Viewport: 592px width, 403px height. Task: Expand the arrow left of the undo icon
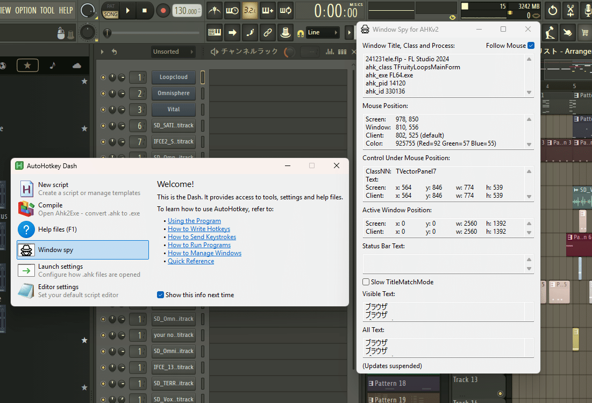coord(102,52)
